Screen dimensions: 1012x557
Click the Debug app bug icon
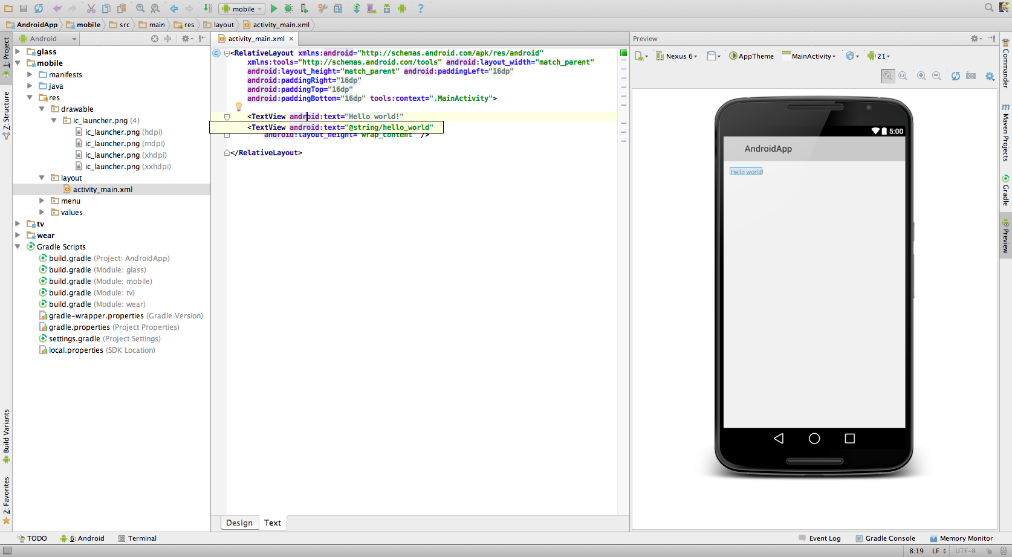click(288, 8)
